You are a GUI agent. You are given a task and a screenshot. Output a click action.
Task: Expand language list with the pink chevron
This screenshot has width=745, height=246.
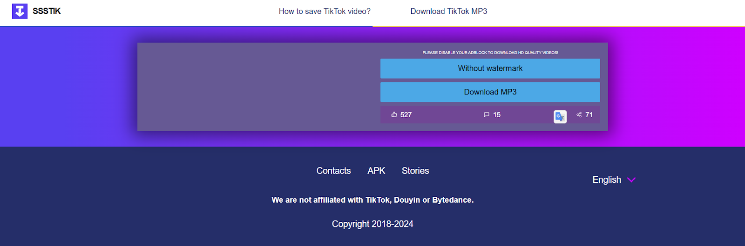[631, 180]
